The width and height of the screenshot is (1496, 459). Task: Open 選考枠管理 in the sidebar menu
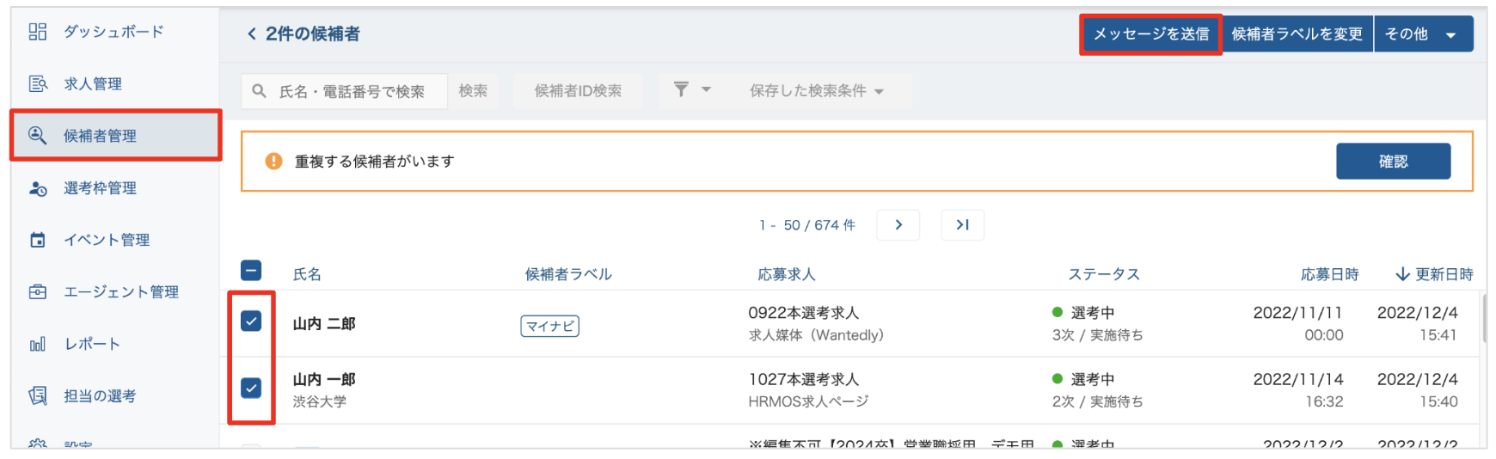tap(100, 188)
